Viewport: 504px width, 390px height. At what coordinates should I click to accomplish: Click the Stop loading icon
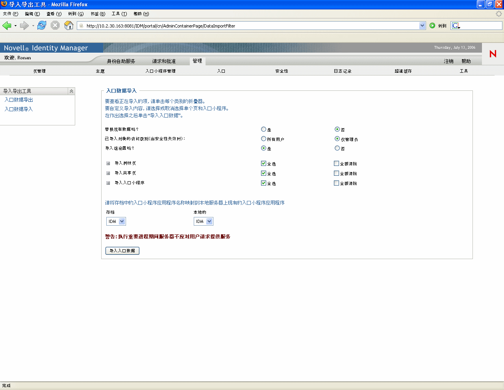[x=55, y=25]
